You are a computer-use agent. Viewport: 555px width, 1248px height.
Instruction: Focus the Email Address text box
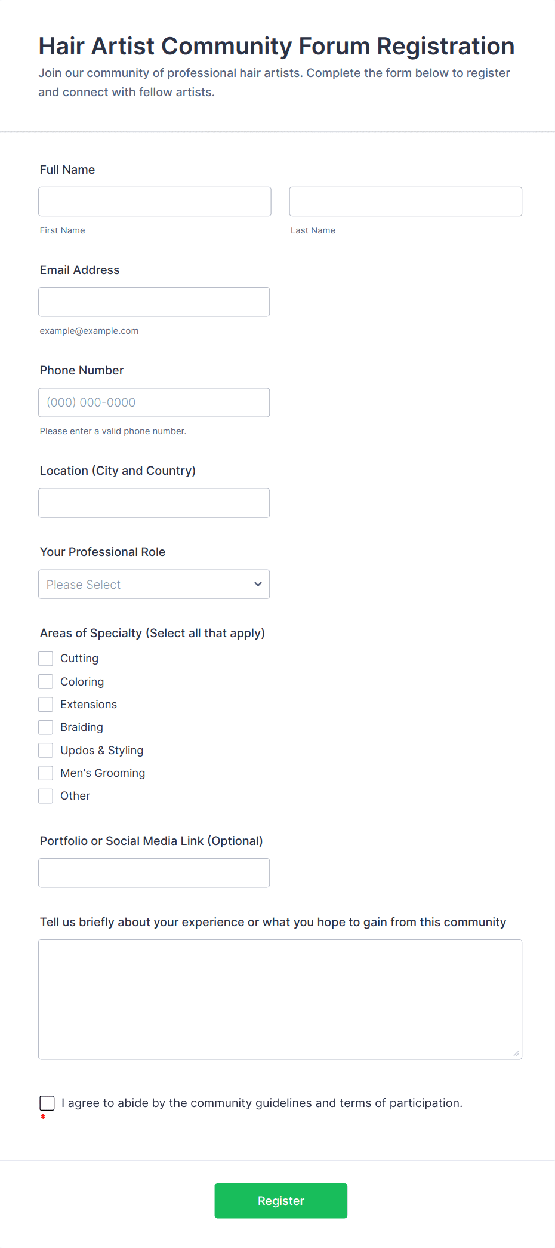click(154, 302)
